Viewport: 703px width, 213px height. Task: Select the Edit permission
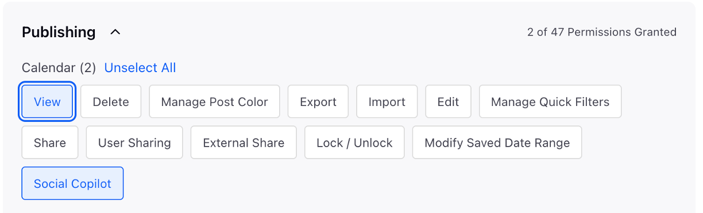tap(448, 102)
